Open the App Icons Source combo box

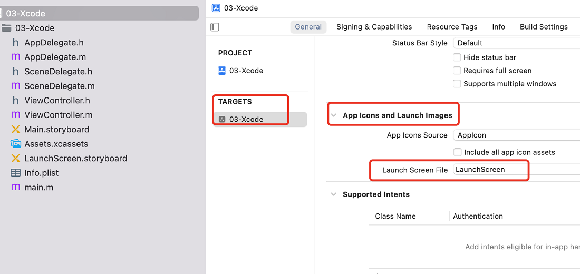click(516, 135)
